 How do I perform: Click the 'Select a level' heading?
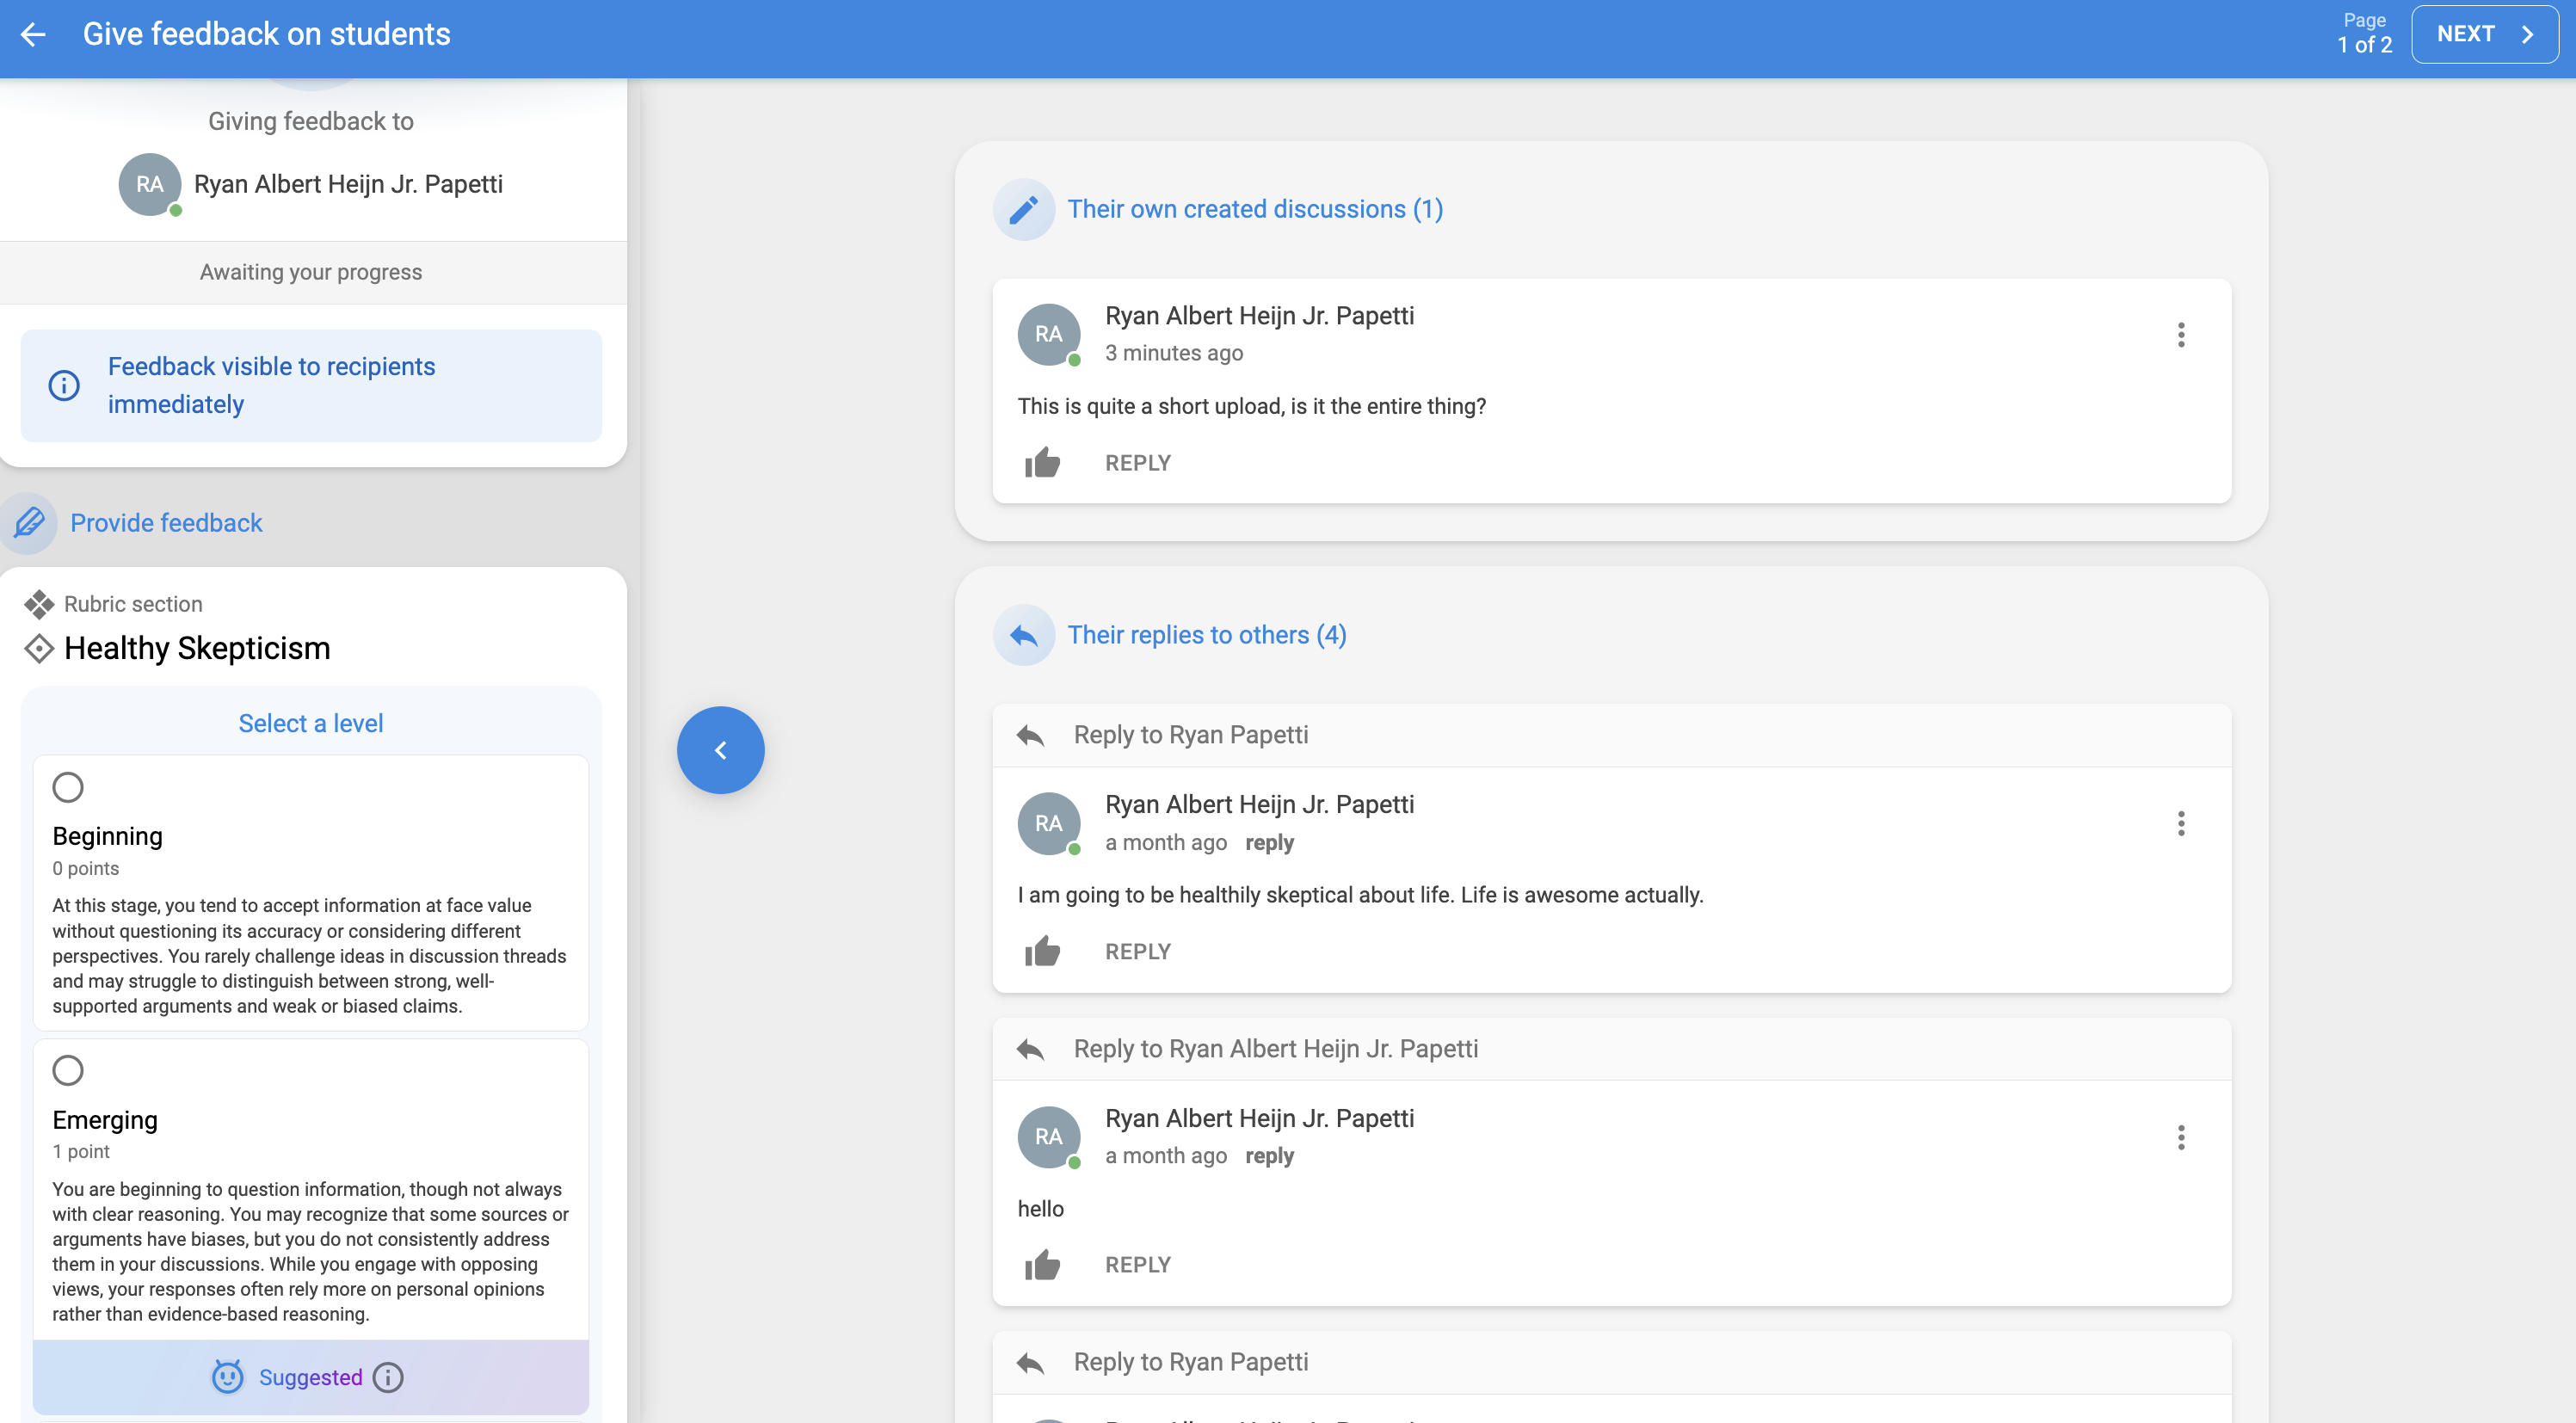[x=311, y=723]
